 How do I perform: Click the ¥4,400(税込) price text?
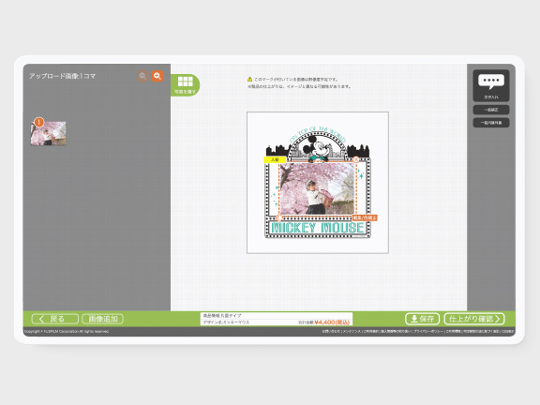click(332, 322)
